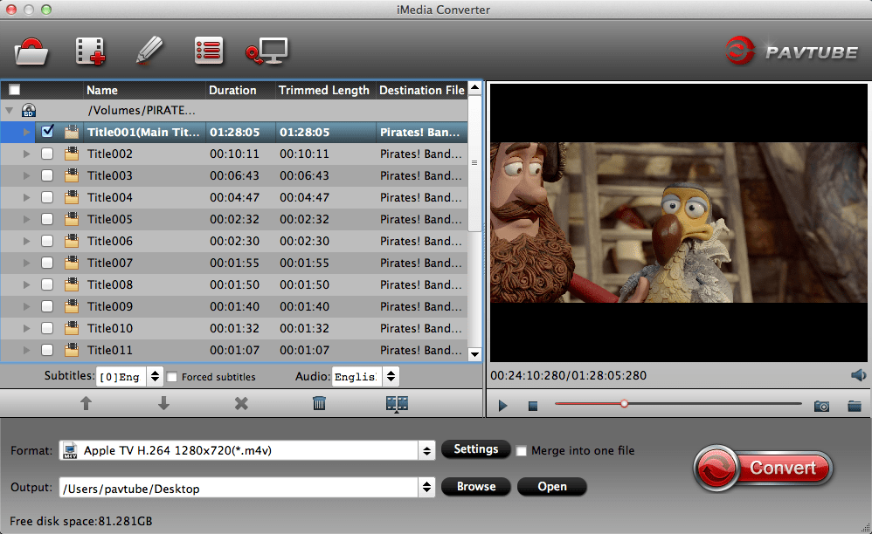Click the title list icon in the toolbar
872x534 pixels.
pyautogui.click(x=208, y=51)
